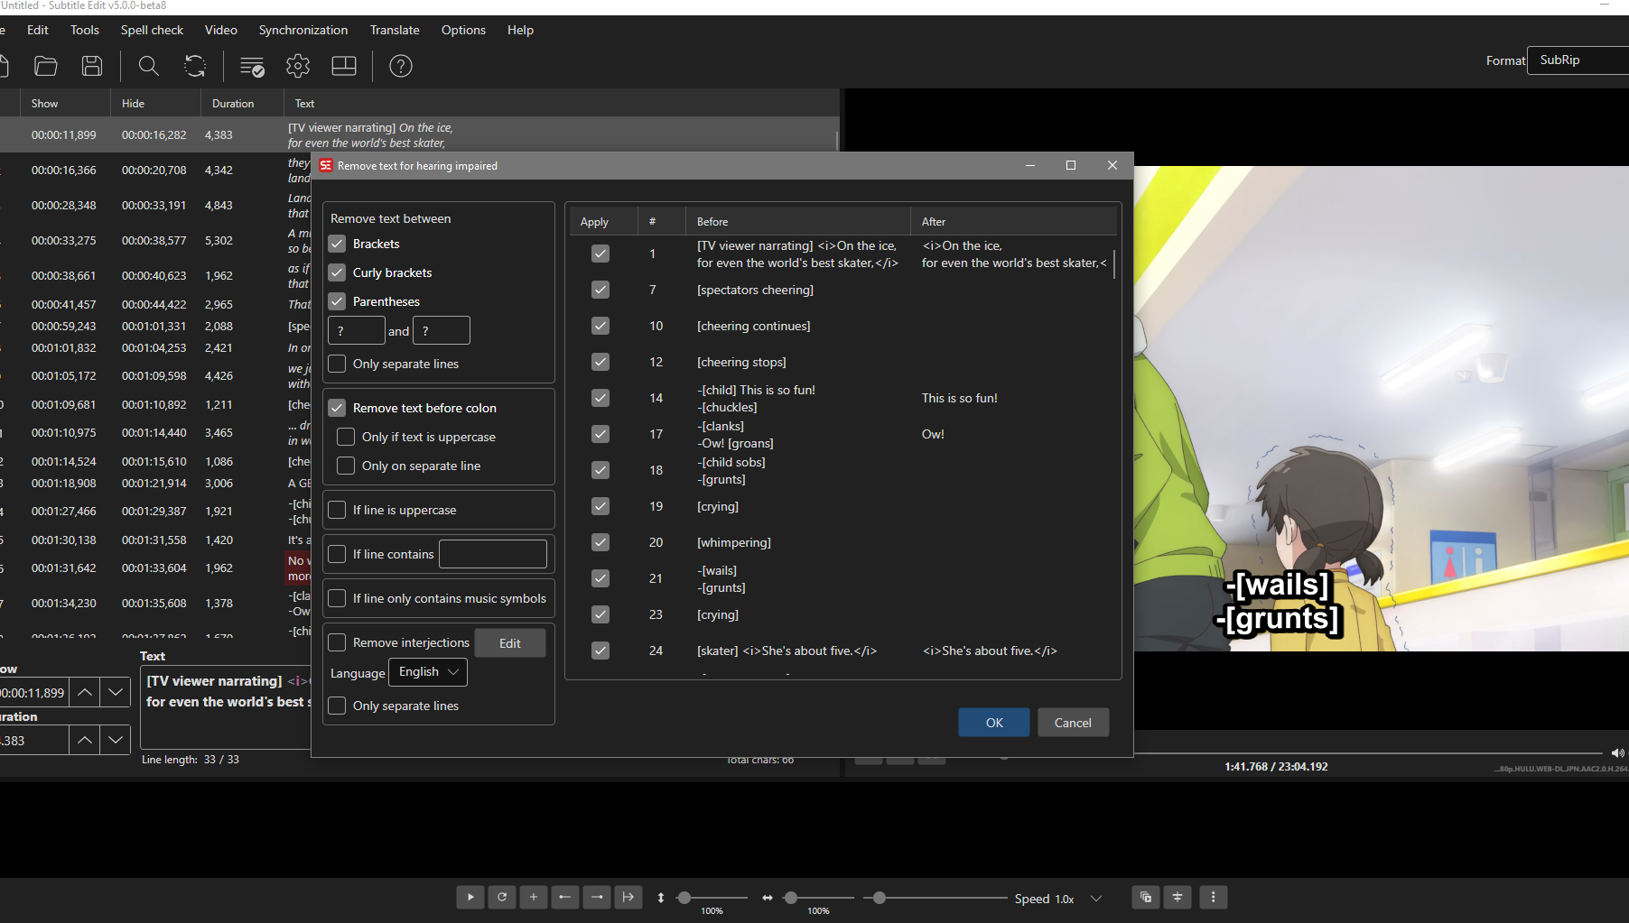This screenshot has height=923, width=1629.
Task: Decrease duration with the down arrow
Action: (x=116, y=740)
